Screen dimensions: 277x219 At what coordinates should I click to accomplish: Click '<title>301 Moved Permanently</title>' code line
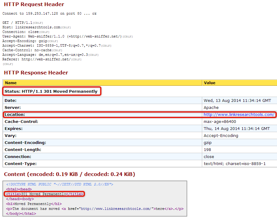point(45,194)
